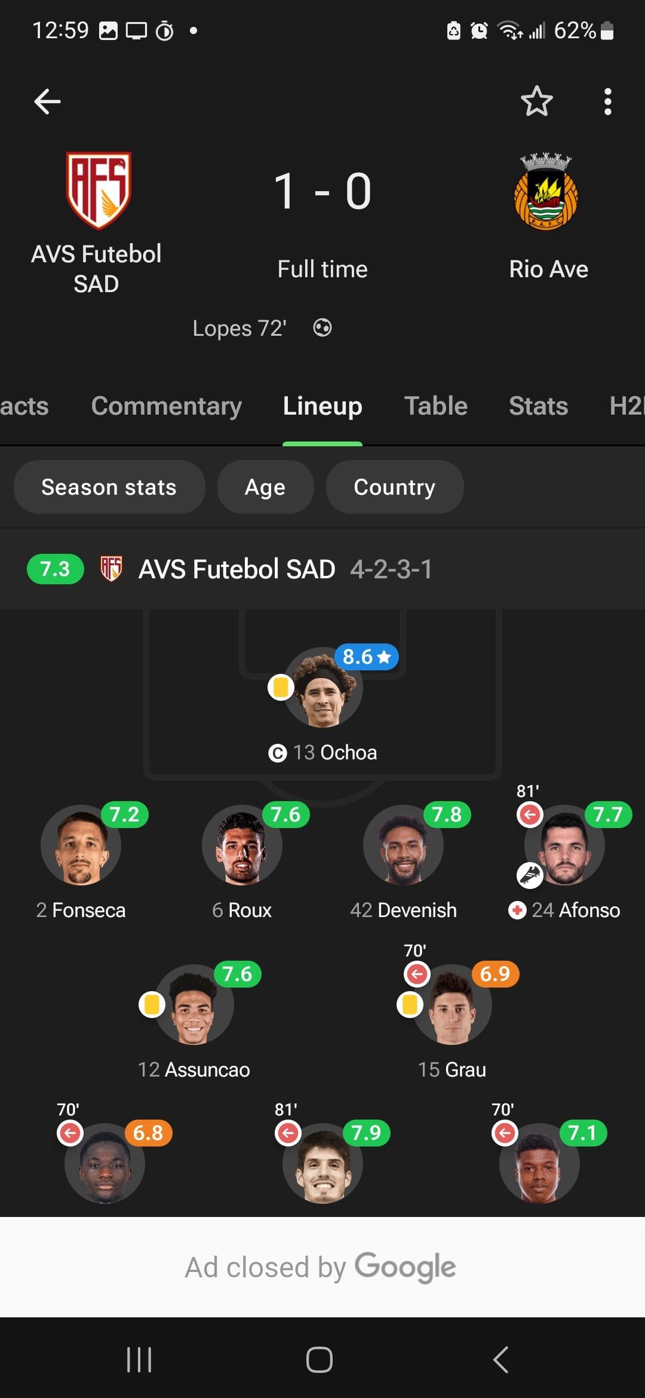Tap the goal ball icon beside Lopes 72'
The width and height of the screenshot is (645, 1398).
(322, 327)
